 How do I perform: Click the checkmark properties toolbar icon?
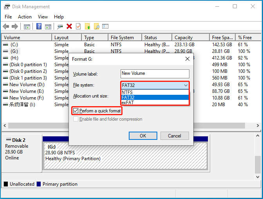(x=78, y=26)
